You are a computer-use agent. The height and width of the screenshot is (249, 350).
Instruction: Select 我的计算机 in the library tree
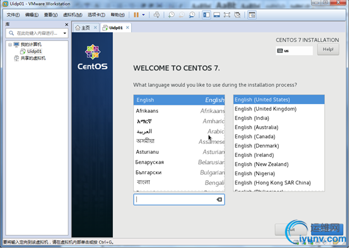[31, 44]
